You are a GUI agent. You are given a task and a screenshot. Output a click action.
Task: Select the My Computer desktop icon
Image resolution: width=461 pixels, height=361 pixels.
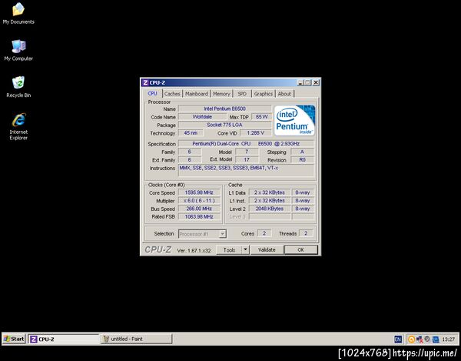coord(18,50)
